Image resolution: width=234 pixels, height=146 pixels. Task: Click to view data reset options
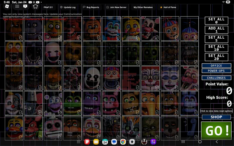pyautogui.click(x=216, y=111)
